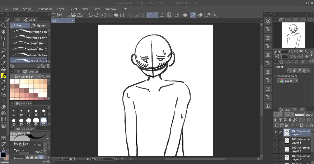Select the Auto select magic wand tool
Screen dimensions: 314x164
[4, 56]
